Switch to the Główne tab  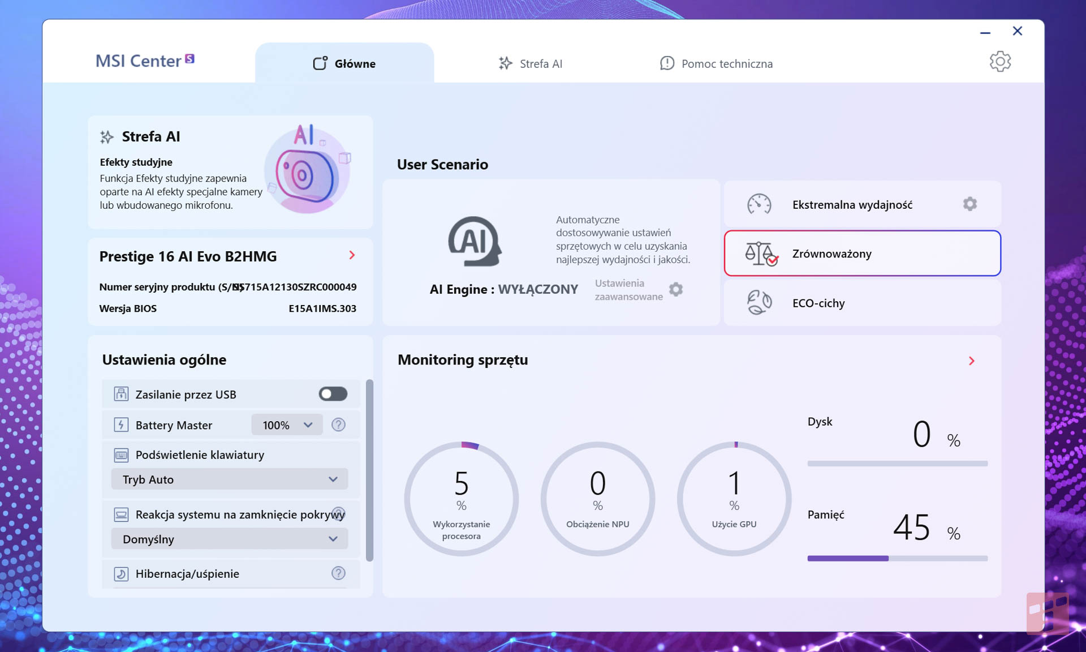coord(344,63)
